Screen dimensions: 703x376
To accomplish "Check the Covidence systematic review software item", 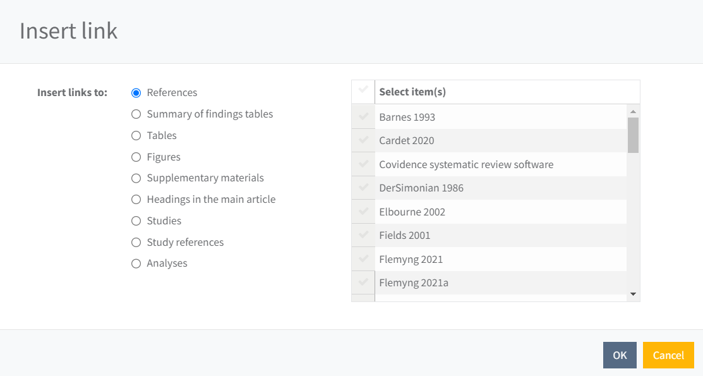I will click(363, 164).
